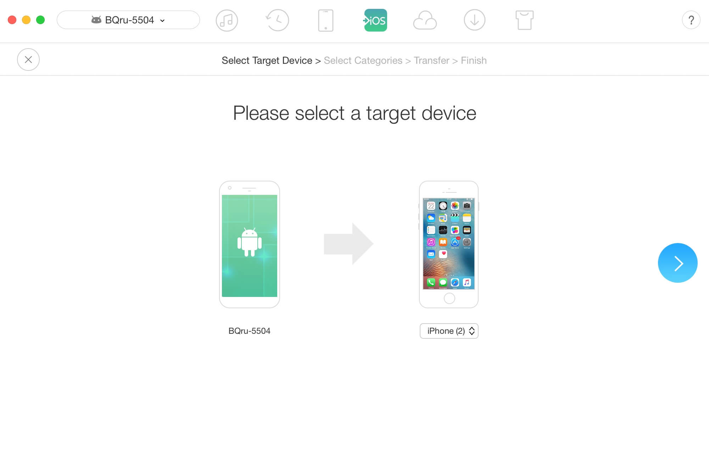Select the Select Categories breadcrumb step

363,61
